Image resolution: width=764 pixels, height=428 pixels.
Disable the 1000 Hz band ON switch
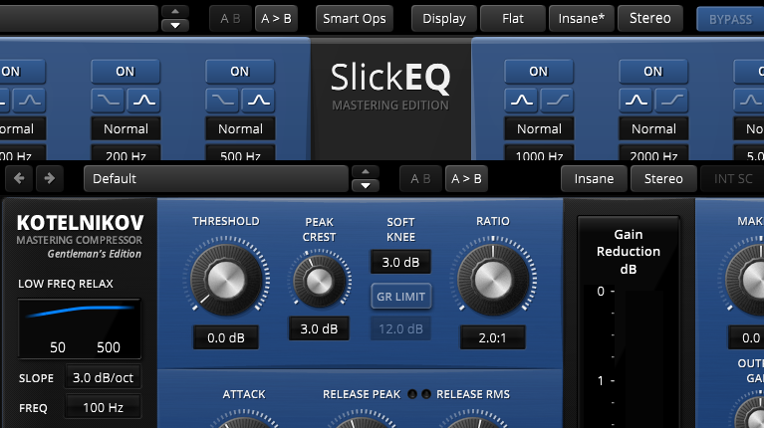tap(539, 71)
